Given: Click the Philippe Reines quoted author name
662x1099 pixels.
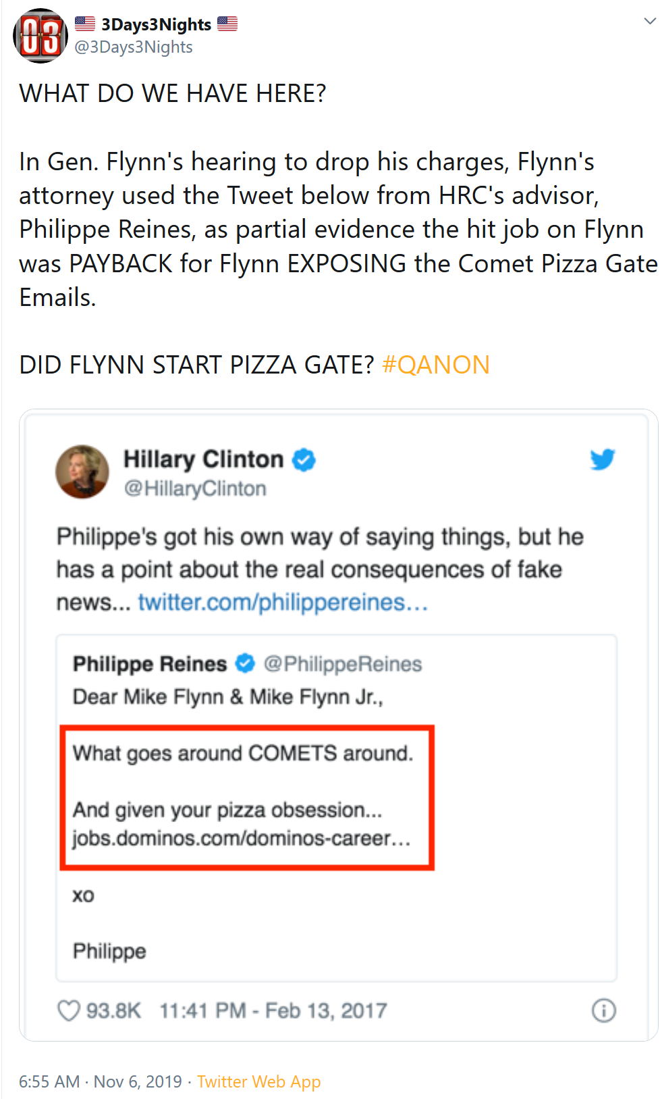Looking at the screenshot, I should coord(150,664).
